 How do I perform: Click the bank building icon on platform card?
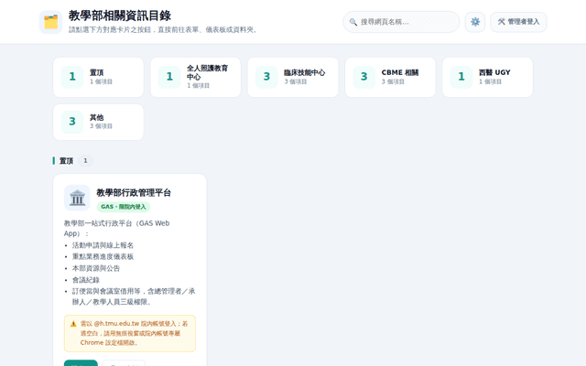[x=77, y=198]
